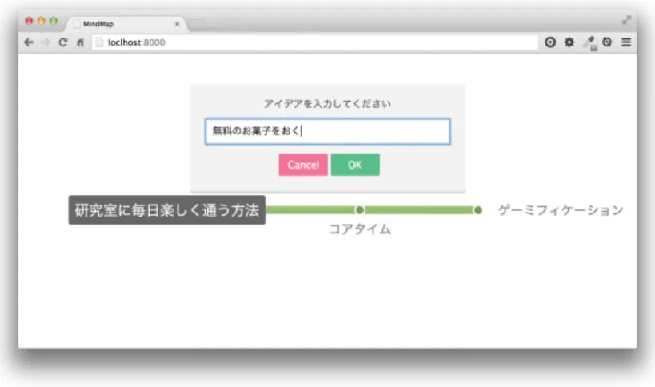
Task: Reload the page with the refresh icon
Action: (62, 42)
